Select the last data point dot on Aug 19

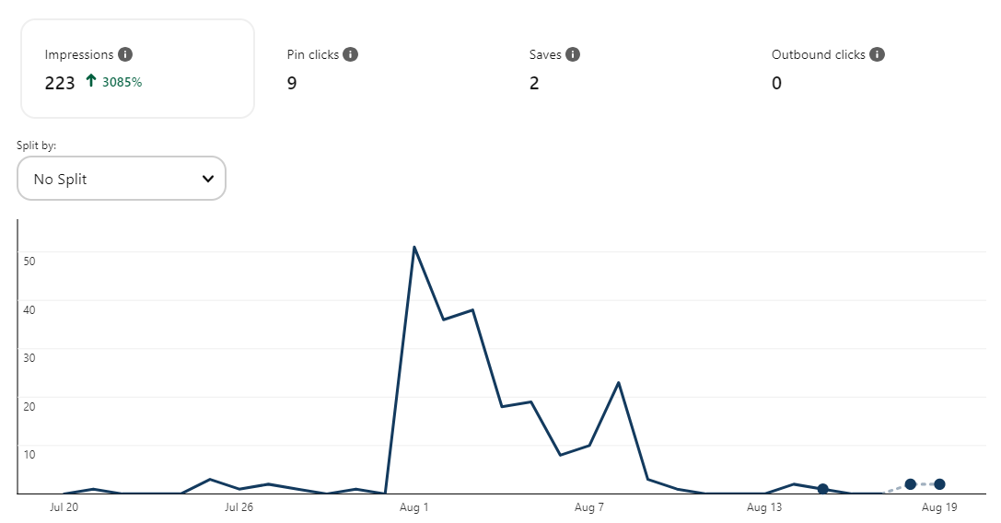pos(939,484)
